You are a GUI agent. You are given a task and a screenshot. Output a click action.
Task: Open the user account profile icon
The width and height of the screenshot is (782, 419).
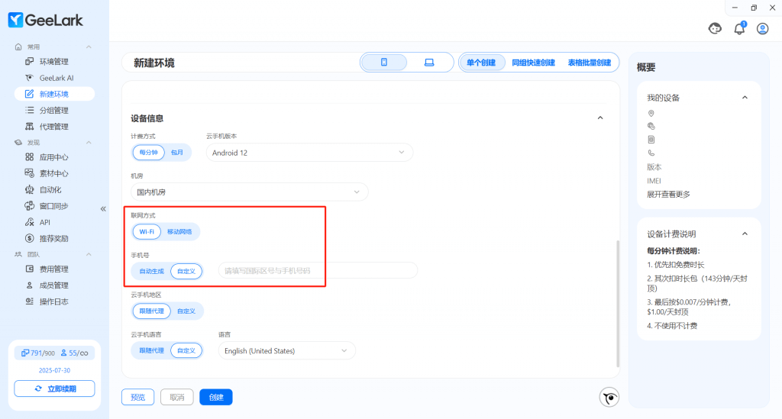(x=762, y=29)
